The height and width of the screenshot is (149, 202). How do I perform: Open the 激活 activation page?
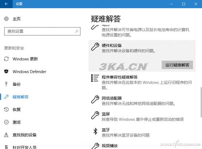(16, 122)
